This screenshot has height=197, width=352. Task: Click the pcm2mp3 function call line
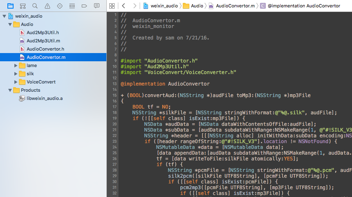tap(257, 187)
